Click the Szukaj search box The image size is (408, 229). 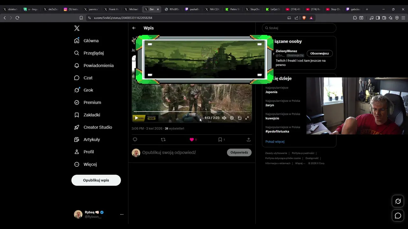point(299,28)
